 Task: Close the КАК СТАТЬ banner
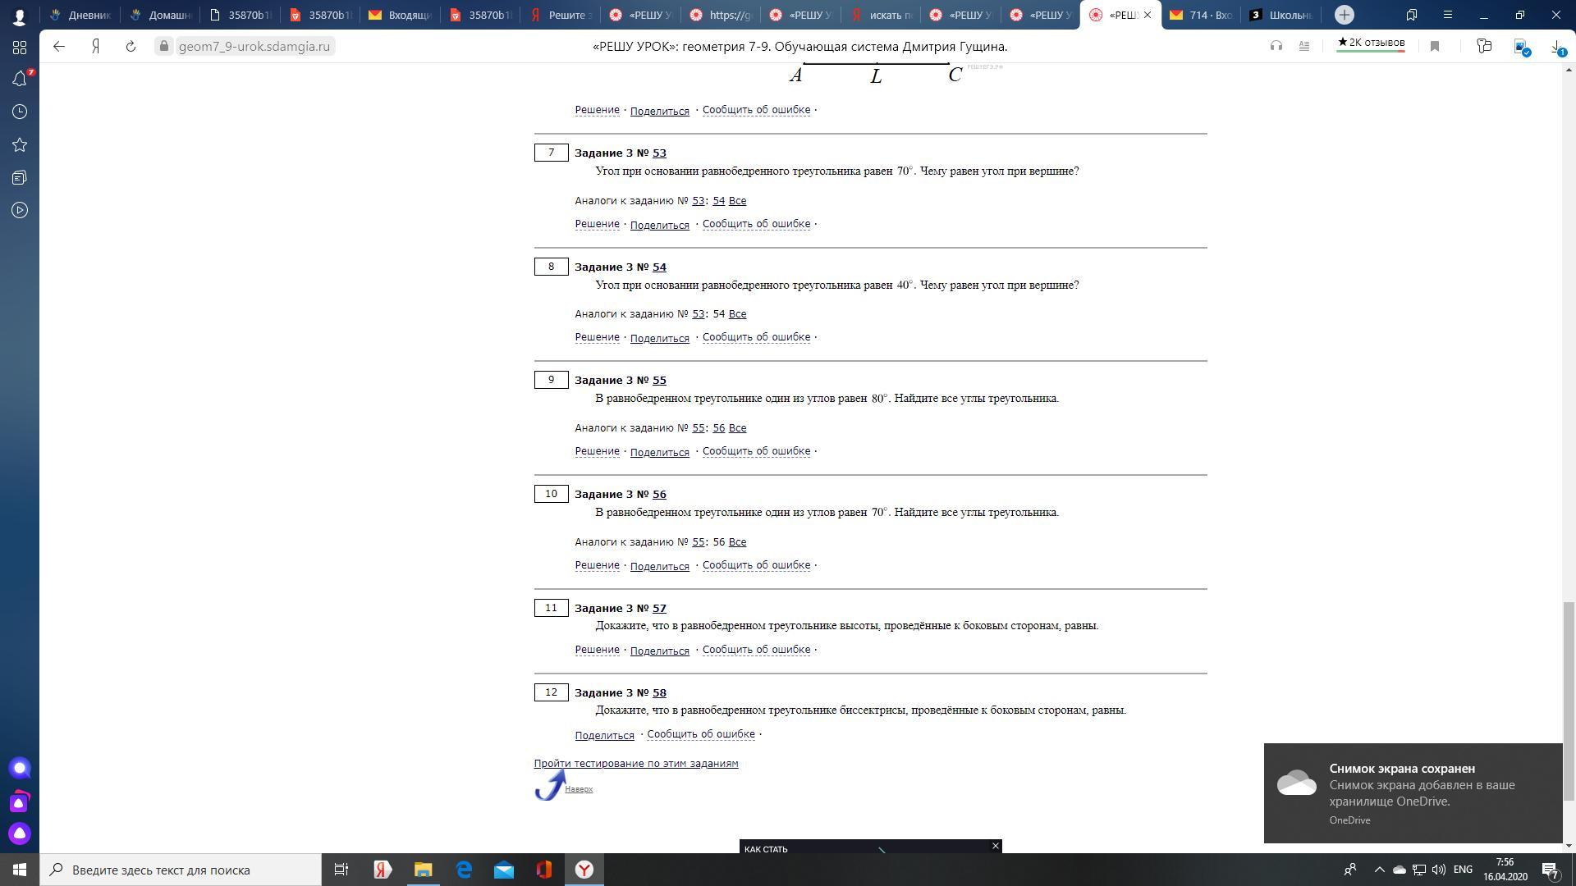(x=995, y=846)
